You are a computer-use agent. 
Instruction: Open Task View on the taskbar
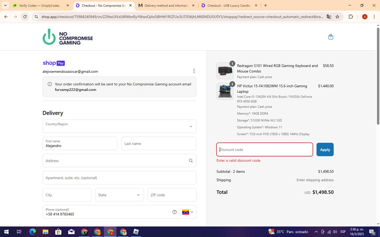click(x=19, y=232)
